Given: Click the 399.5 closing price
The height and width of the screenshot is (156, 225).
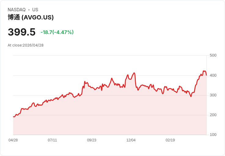Looking at the screenshot, I should point(21,32).
